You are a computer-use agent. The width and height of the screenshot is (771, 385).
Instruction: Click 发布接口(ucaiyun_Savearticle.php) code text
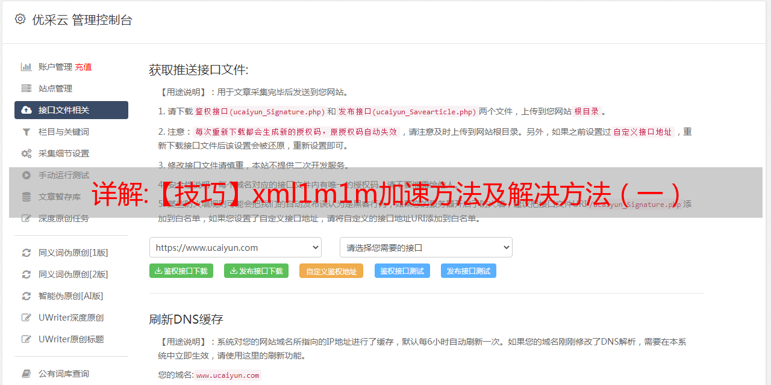[x=407, y=111]
